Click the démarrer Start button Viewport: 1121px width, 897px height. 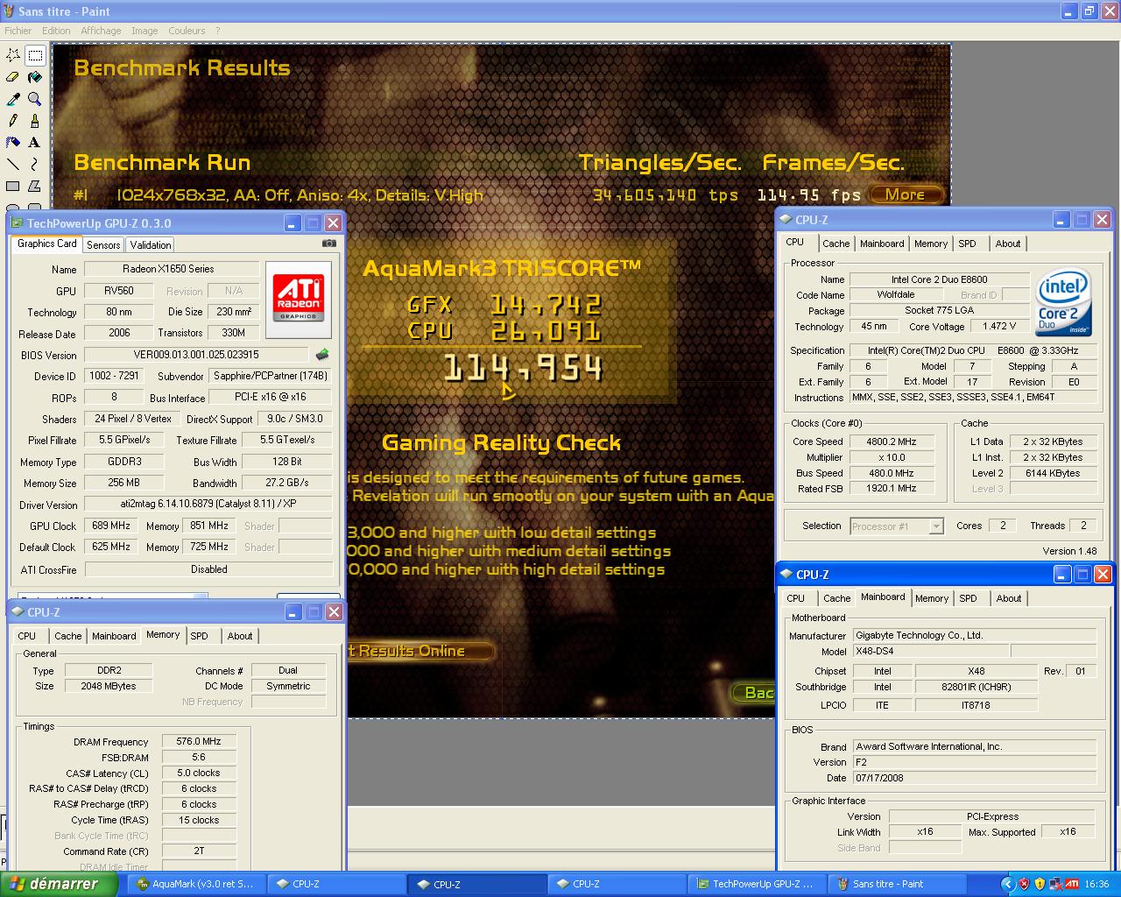pos(59,884)
